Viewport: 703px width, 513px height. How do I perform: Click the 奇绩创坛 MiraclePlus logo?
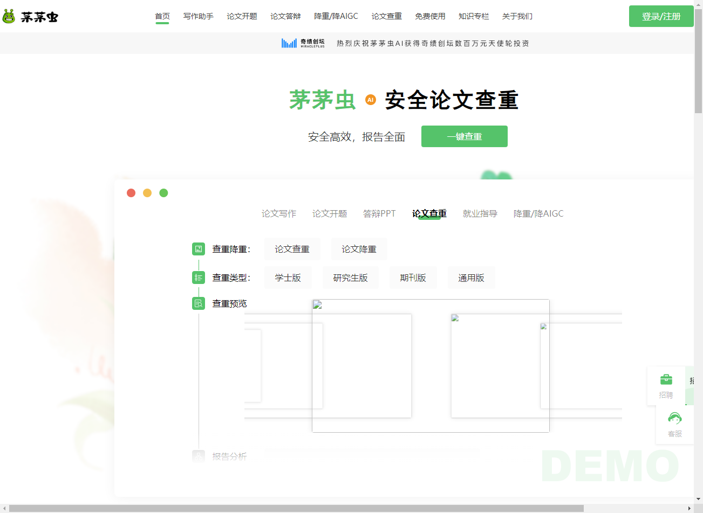coord(303,43)
